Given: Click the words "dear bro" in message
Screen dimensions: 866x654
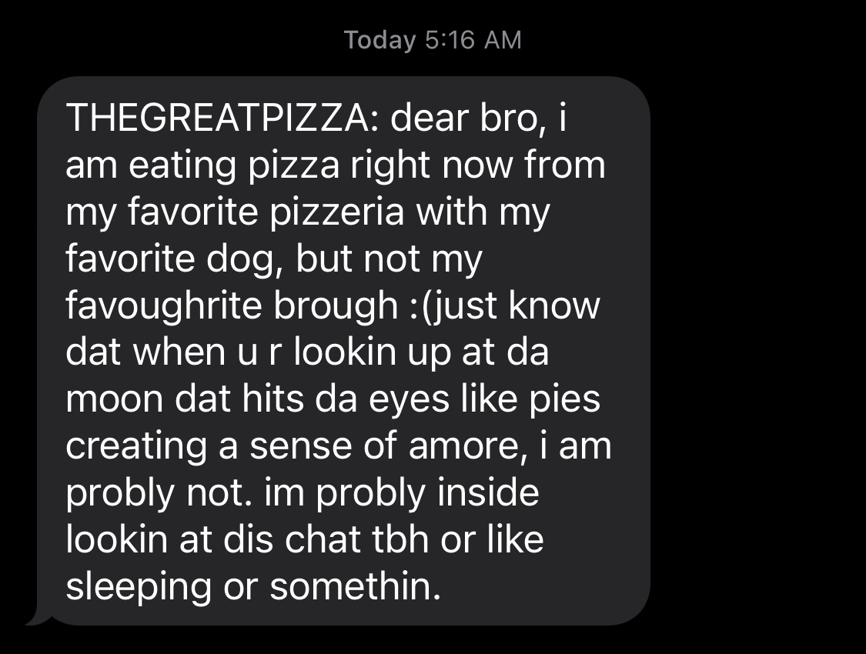Looking at the screenshot, I should [x=464, y=118].
